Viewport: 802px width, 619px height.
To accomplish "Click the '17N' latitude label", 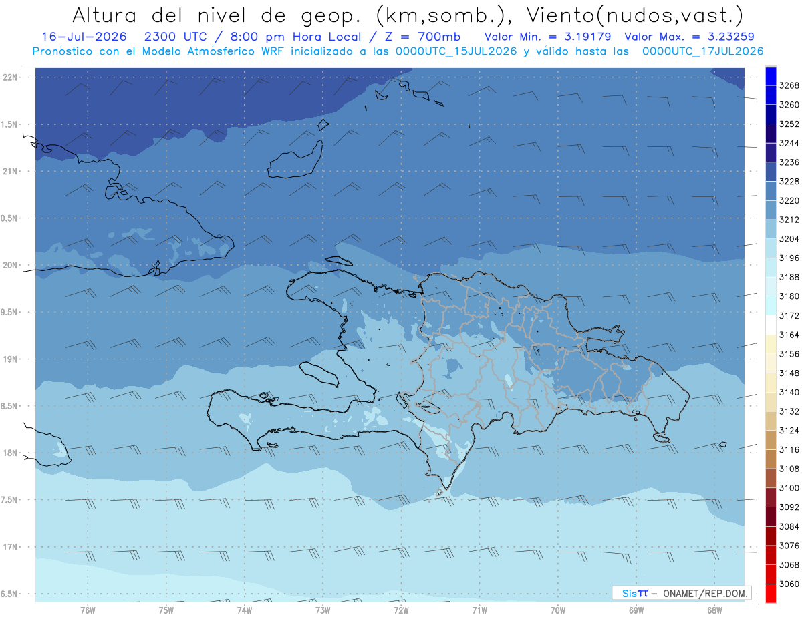I will (x=10, y=547).
